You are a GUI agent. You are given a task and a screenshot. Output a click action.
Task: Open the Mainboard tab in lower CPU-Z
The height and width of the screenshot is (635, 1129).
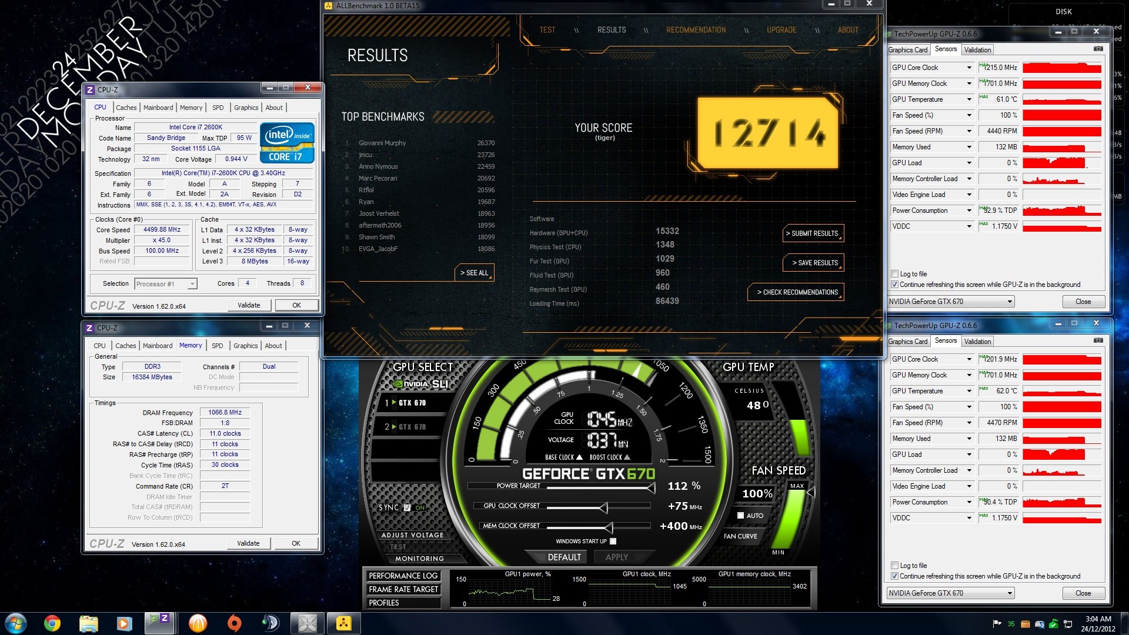point(158,346)
